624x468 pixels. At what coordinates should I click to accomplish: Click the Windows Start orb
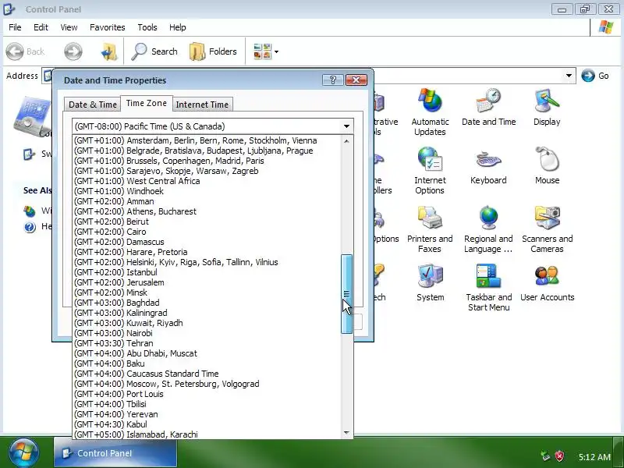[x=23, y=452]
